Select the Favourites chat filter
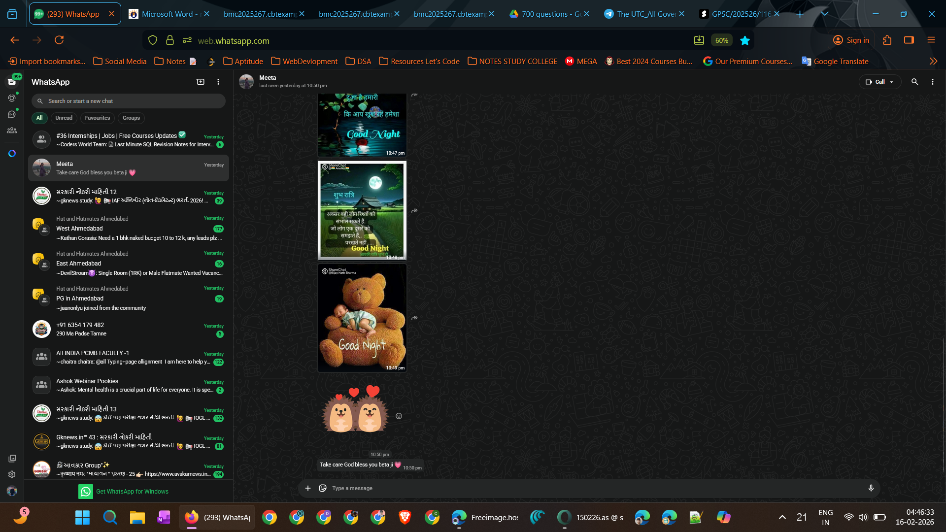This screenshot has width=946, height=532. pos(97,118)
